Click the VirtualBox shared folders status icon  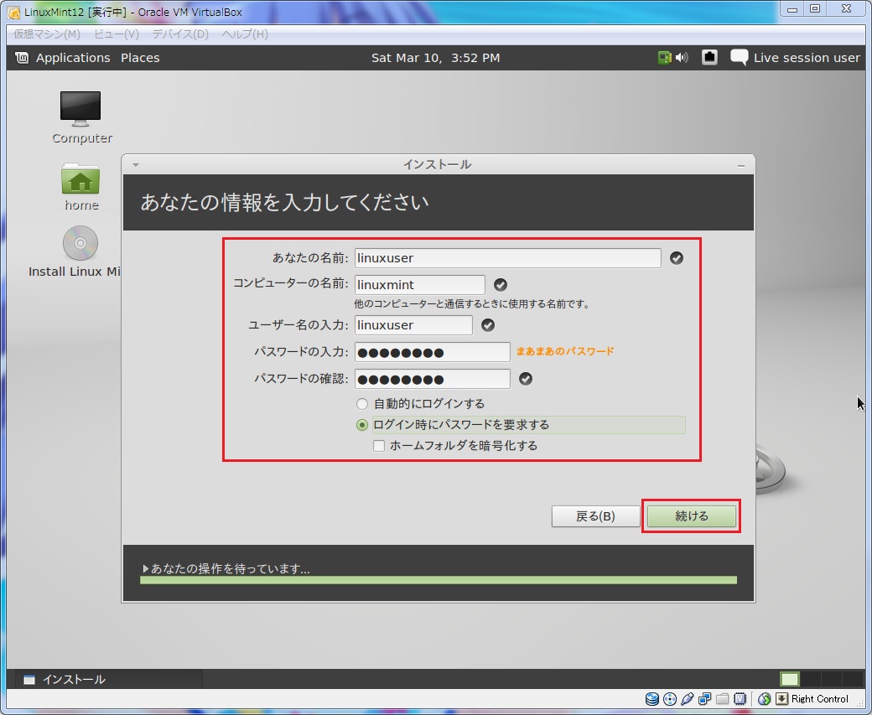(x=723, y=699)
